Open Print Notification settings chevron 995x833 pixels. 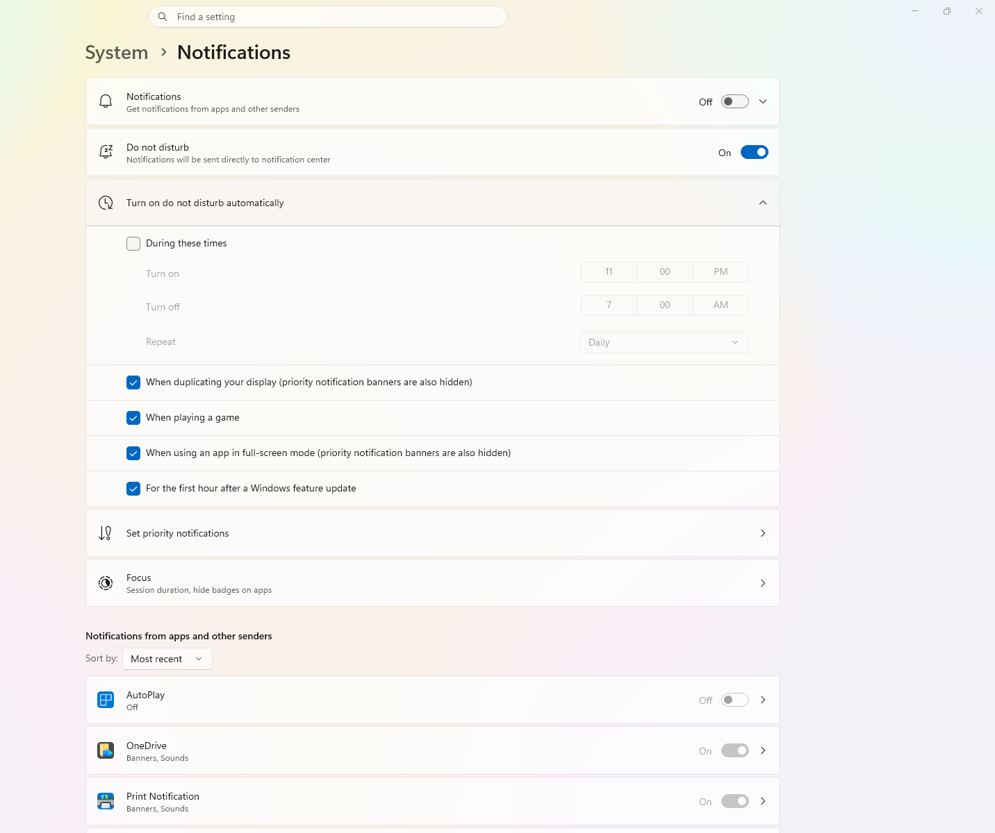tap(763, 801)
